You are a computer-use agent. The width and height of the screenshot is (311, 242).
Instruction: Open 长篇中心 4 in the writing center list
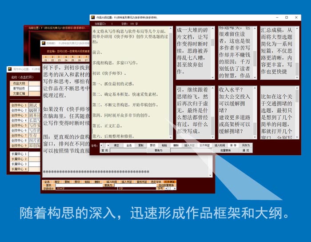click(x=19, y=169)
